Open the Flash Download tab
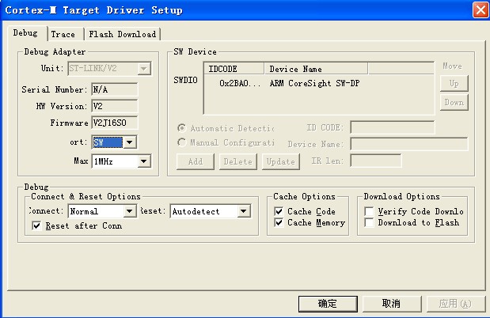 coord(122,34)
